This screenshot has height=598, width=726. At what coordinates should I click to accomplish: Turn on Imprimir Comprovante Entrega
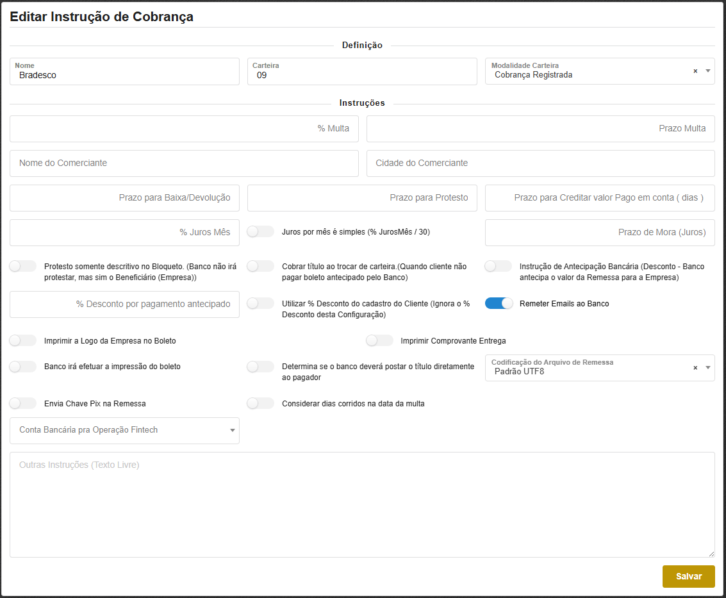[x=379, y=341]
